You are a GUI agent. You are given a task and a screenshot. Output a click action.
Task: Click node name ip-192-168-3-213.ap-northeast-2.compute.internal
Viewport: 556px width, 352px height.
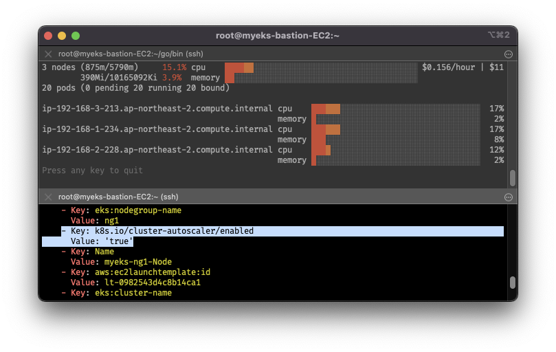tap(157, 109)
